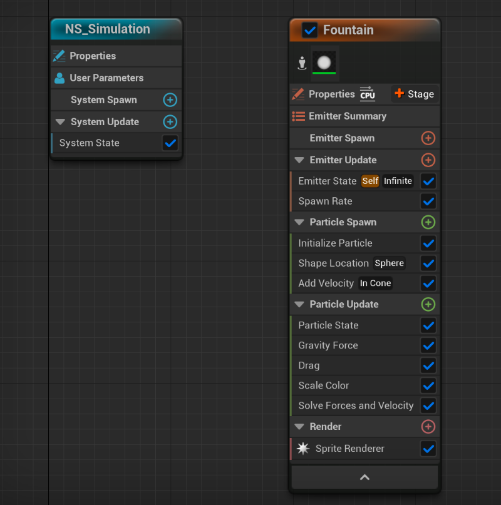Click the CPU sim target icon
This screenshot has width=501, height=505.
pyautogui.click(x=368, y=94)
